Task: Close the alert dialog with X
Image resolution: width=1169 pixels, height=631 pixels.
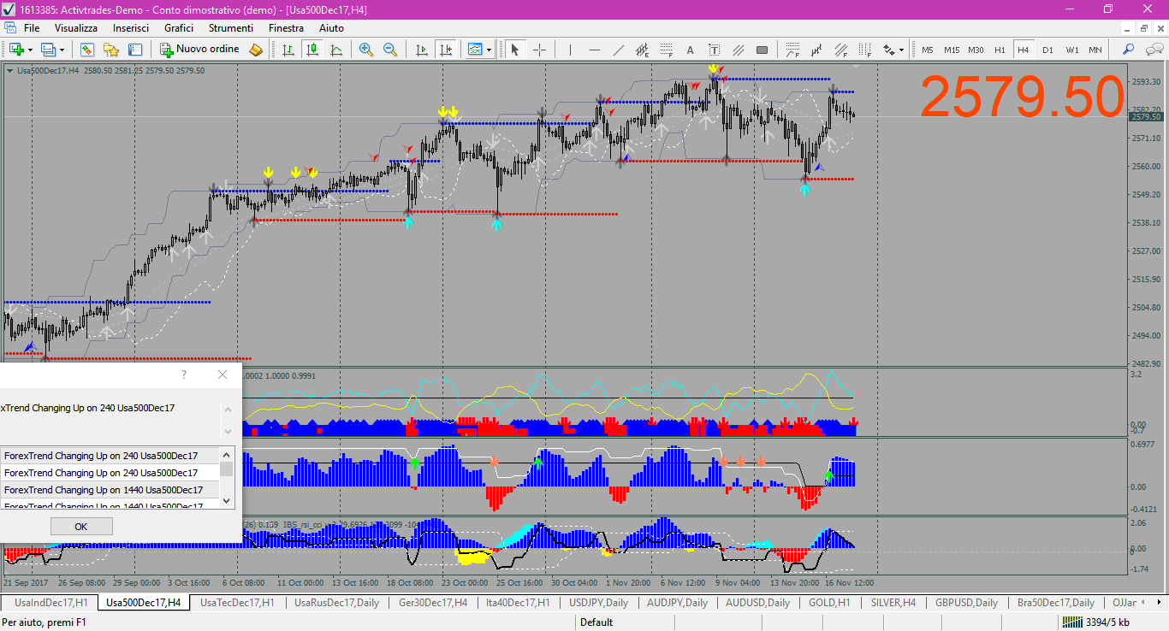Action: pyautogui.click(x=223, y=374)
